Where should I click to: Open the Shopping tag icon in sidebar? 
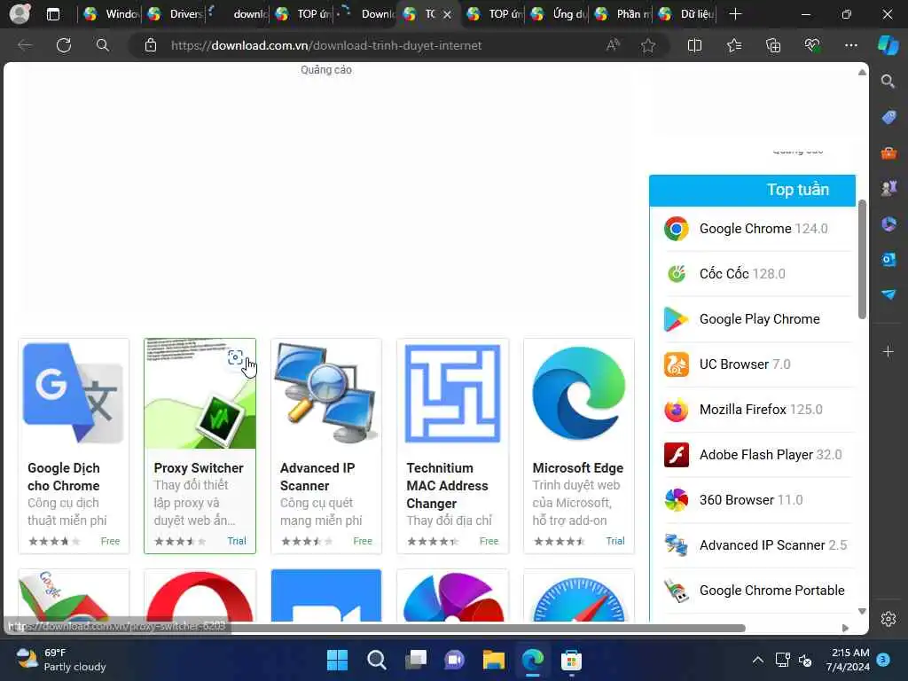coord(888,117)
